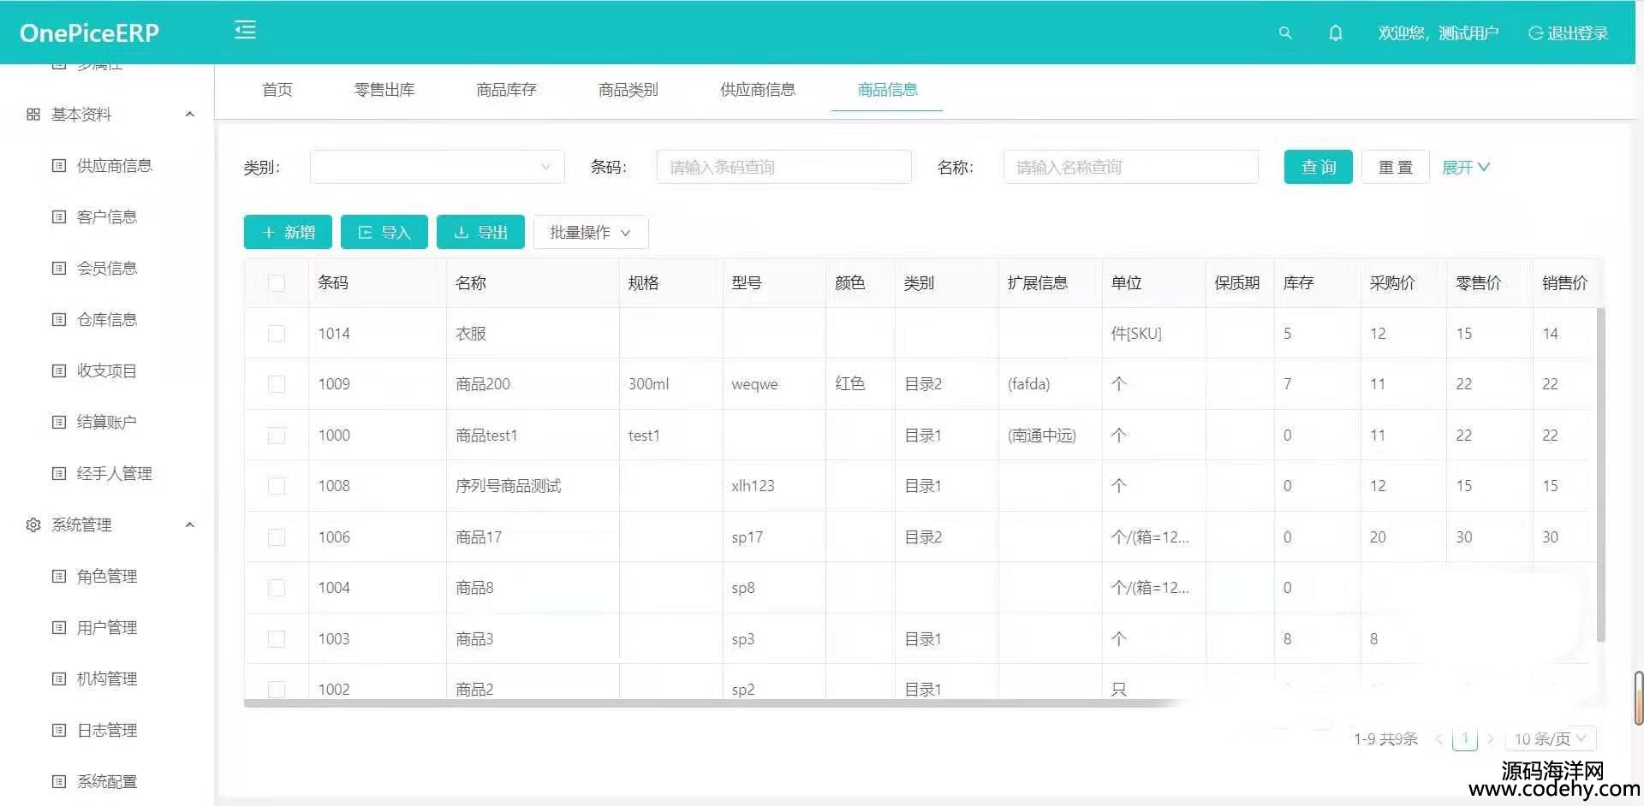Click the 基本资料 grid icon in sidebar
Viewport: 1644px width, 806px height.
coord(33,115)
